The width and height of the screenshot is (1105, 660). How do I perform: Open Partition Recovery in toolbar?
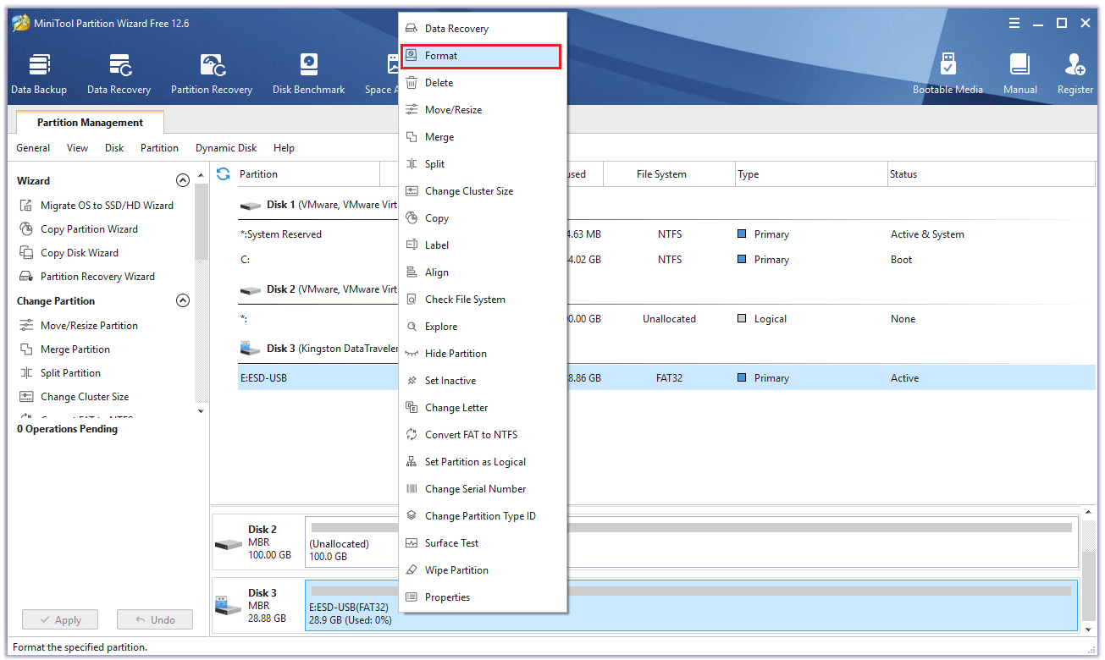212,74
